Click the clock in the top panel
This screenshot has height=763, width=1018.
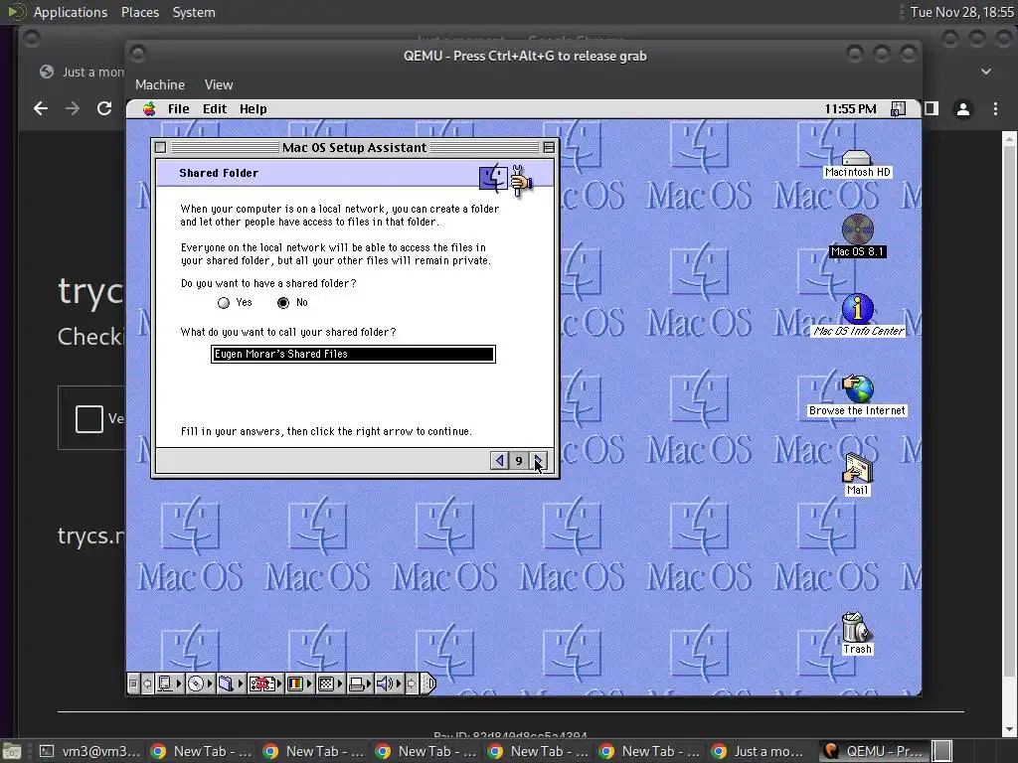(x=961, y=12)
